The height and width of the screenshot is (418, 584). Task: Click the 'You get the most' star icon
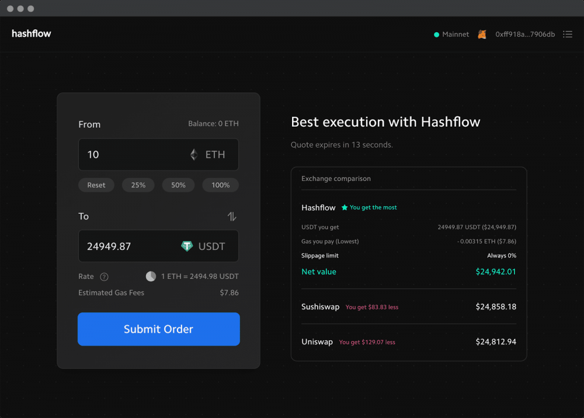[x=345, y=207]
